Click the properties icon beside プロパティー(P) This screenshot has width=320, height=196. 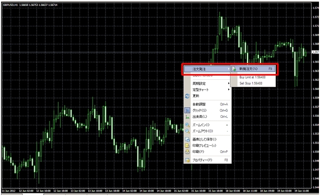coord(187,160)
